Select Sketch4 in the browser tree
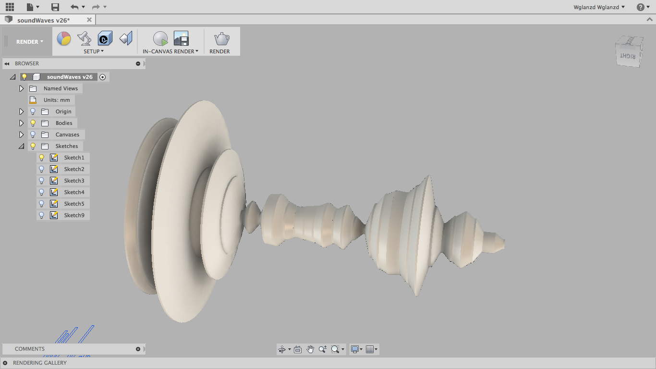Screen dimensions: 656x369 coord(74,192)
